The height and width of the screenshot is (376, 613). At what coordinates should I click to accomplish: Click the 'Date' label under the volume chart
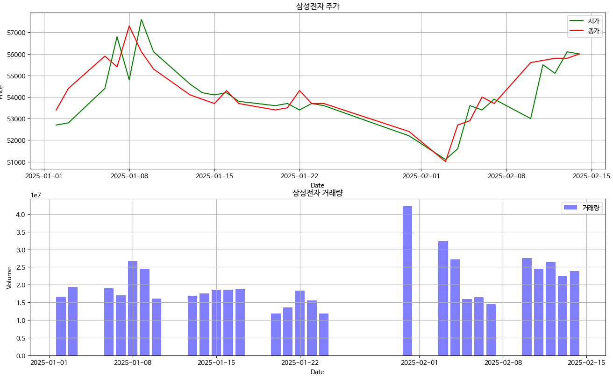(317, 372)
